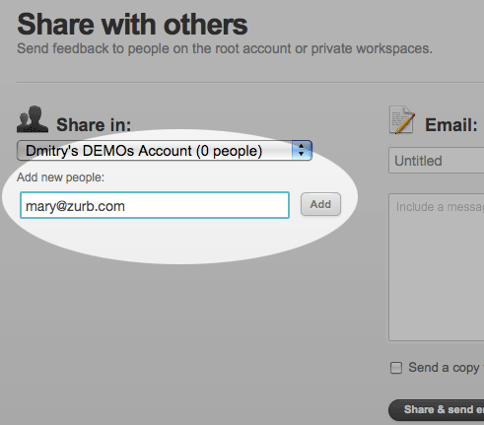
Task: Click the Add button
Action: [x=320, y=204]
